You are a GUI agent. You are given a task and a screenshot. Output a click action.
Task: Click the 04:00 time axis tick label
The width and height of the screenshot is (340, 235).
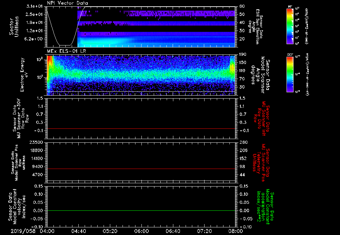[x=47, y=231]
